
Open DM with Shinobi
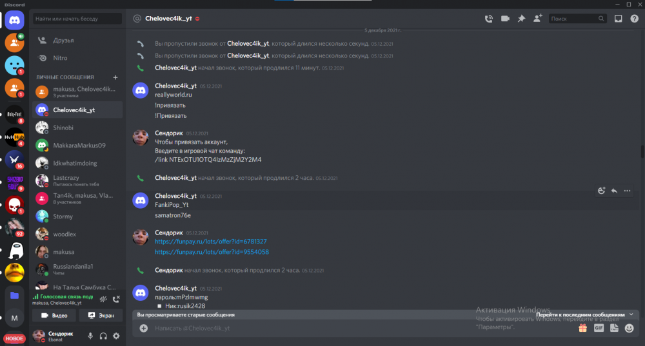tap(77, 128)
